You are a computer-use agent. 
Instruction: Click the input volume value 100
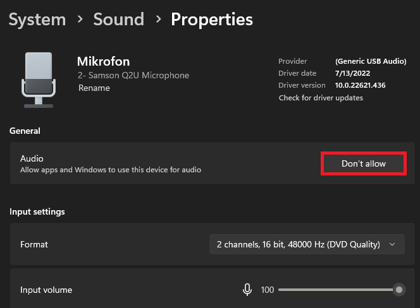click(267, 290)
